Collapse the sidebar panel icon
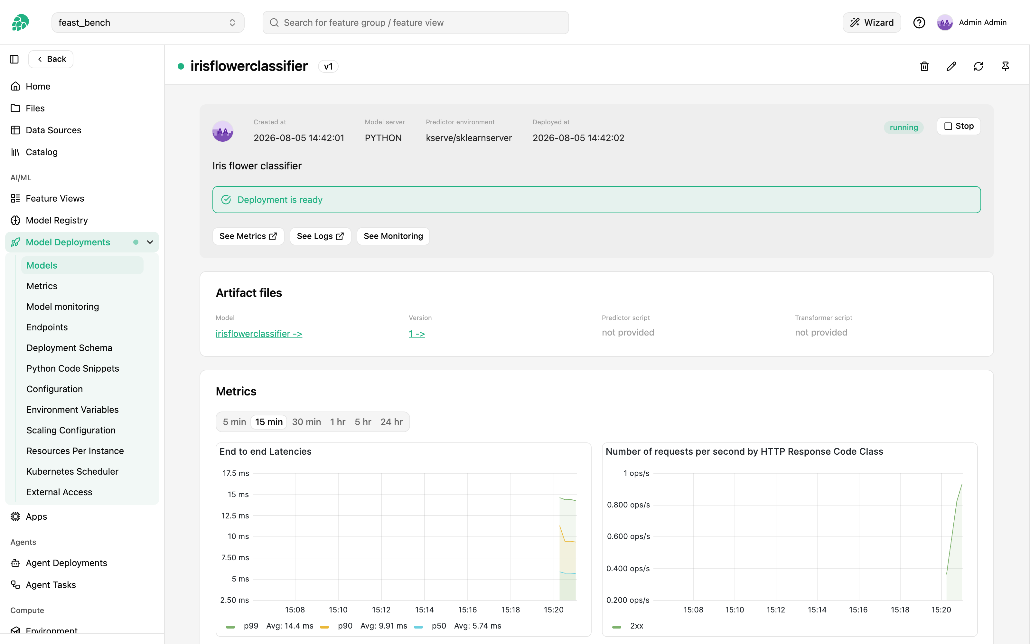 pyautogui.click(x=14, y=59)
